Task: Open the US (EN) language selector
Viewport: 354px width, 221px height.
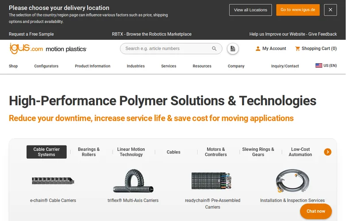Action: tap(326, 65)
